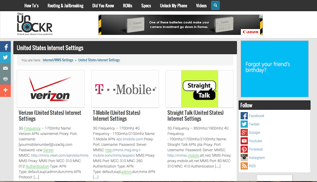Go home via The Unlockr logo
This screenshot has width=317, height=182.
[x=35, y=24]
